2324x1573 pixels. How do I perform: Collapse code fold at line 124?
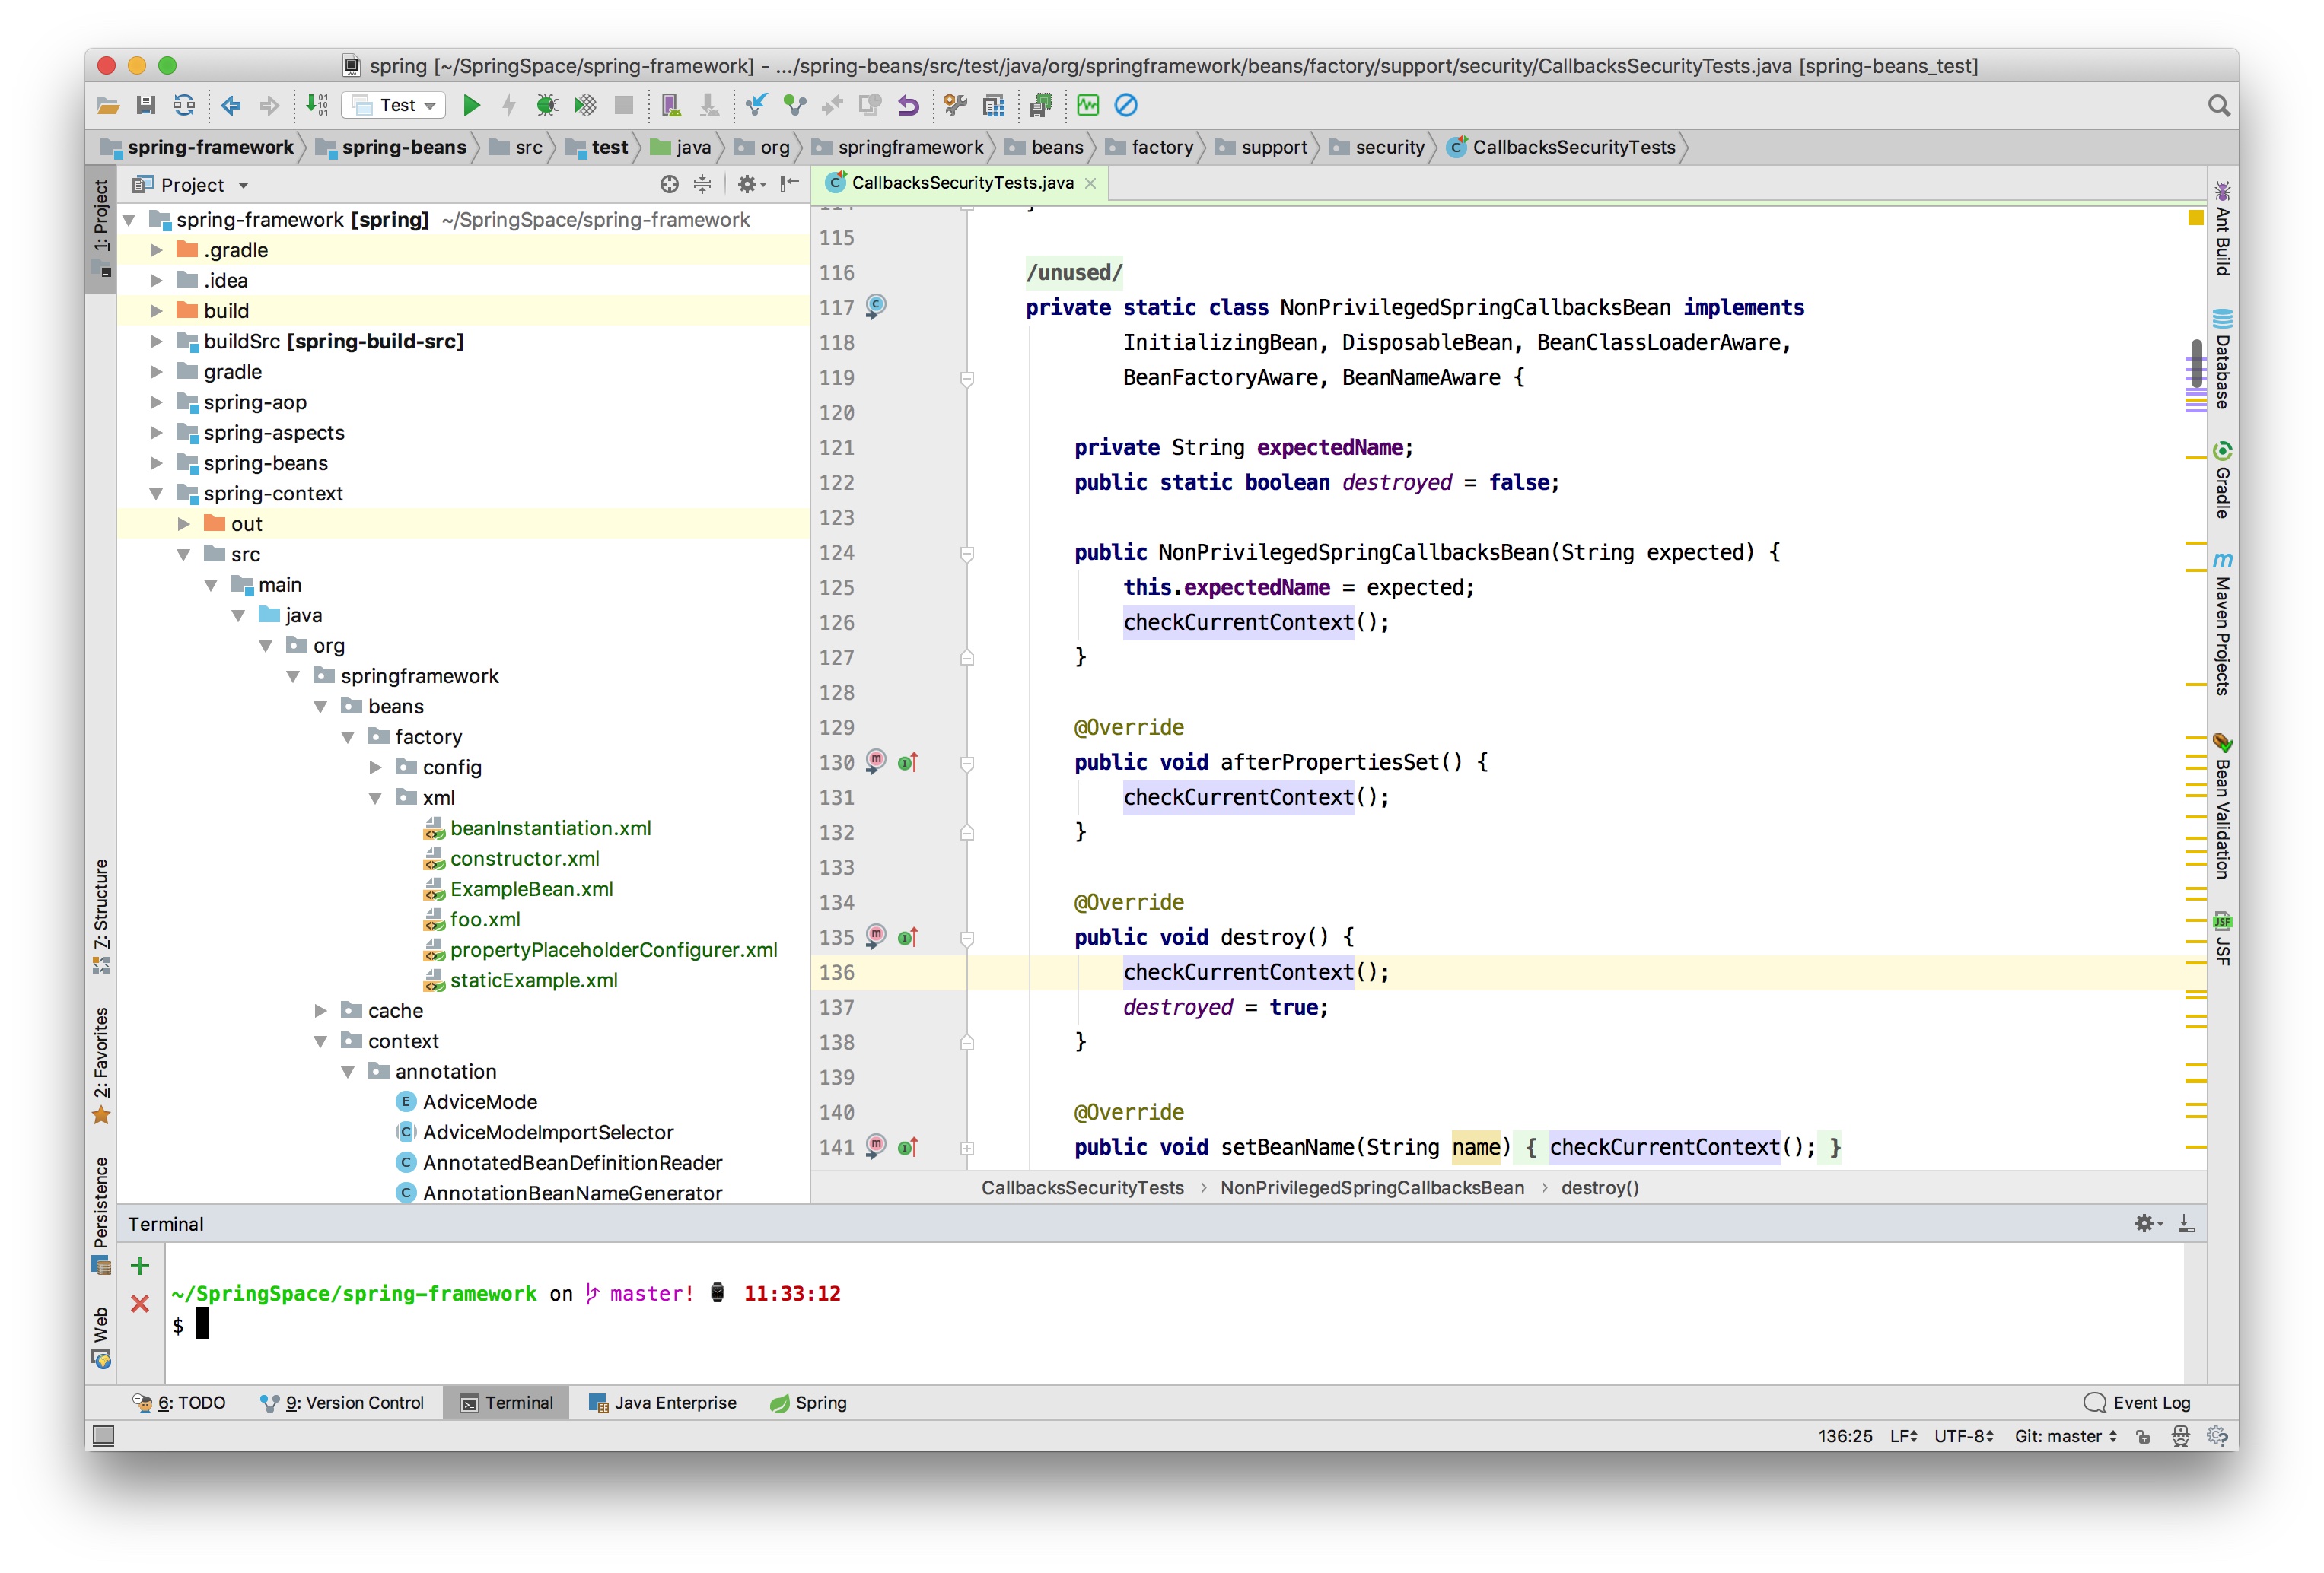[967, 553]
